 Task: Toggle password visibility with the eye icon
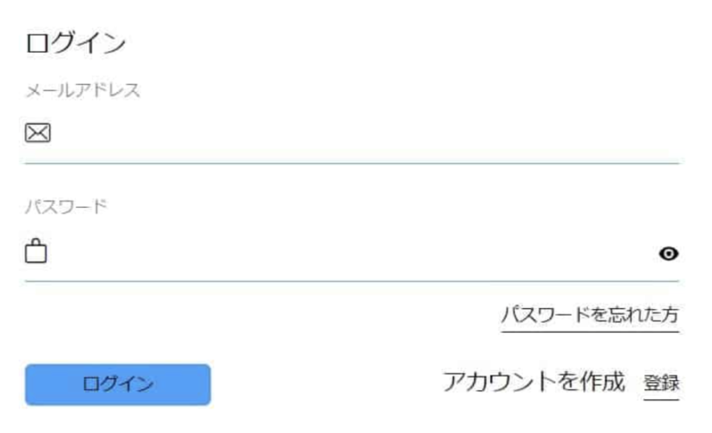[x=668, y=253]
